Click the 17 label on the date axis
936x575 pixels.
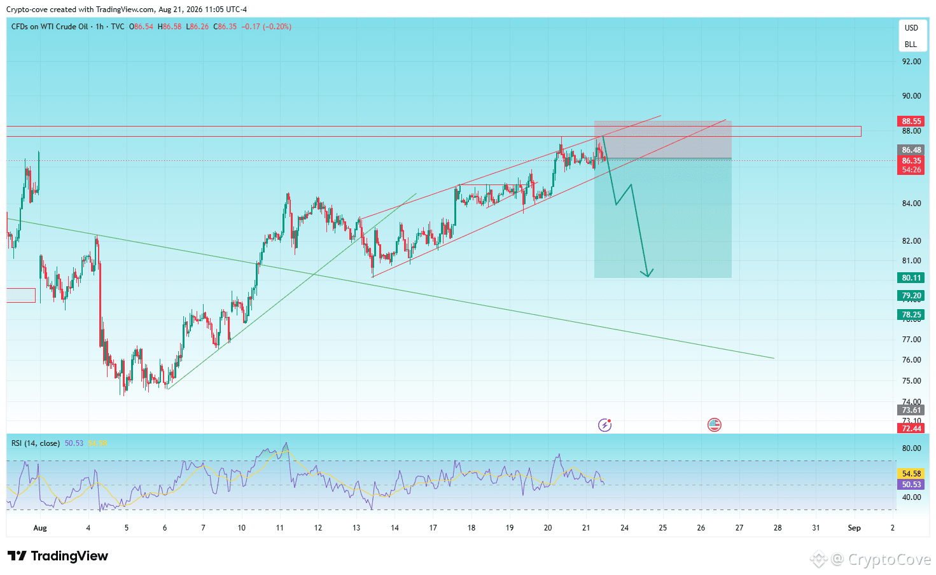(433, 528)
